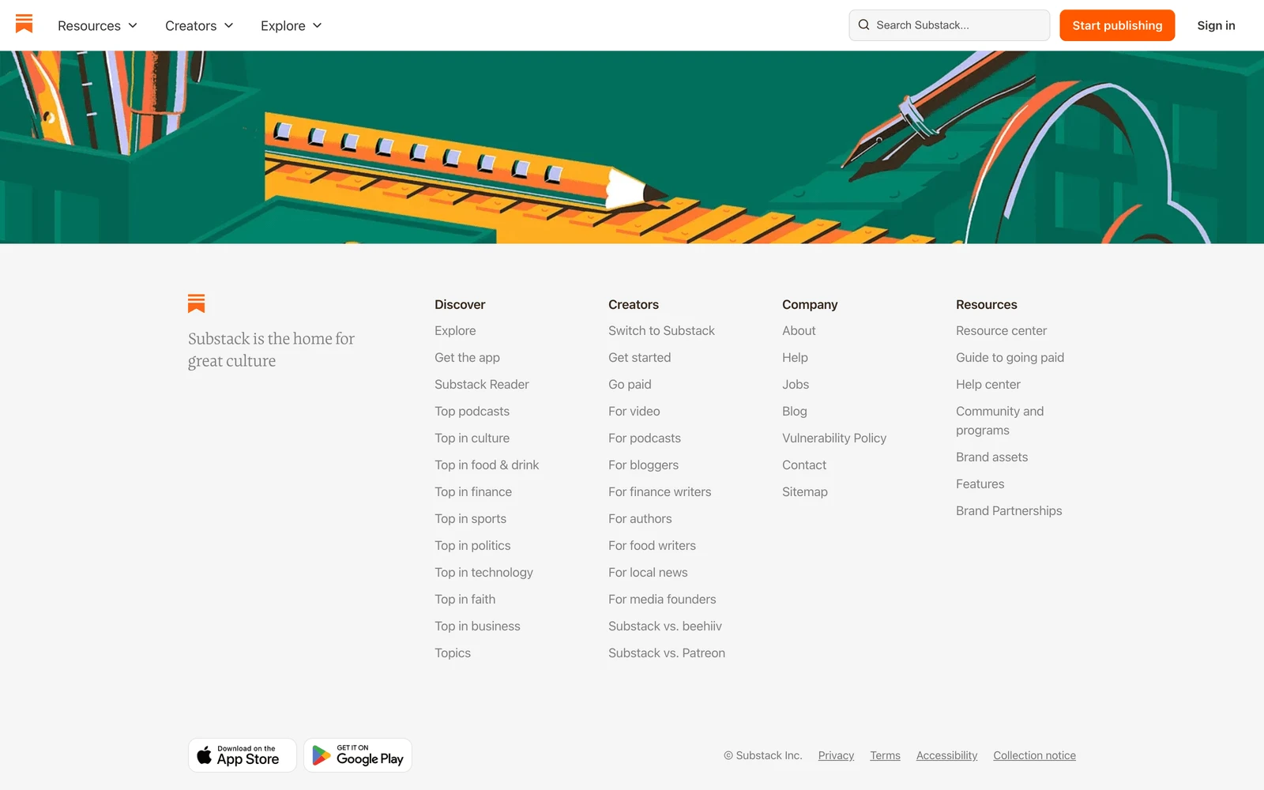
Task: Open Community and programs link
Action: pos(999,421)
